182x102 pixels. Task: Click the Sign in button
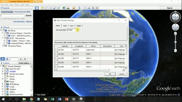pos(169,8)
